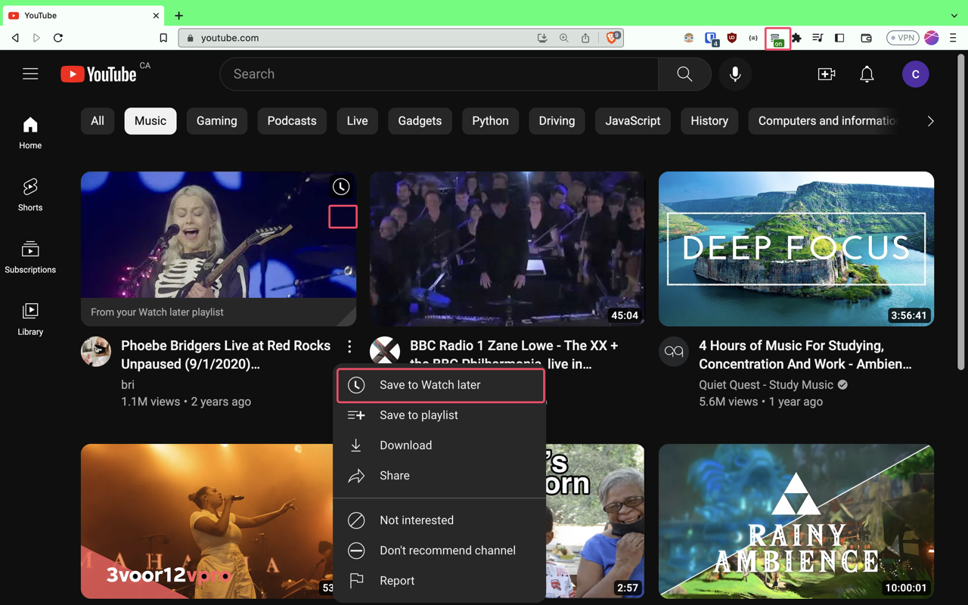The height and width of the screenshot is (605, 968).
Task: Click the YouTube home logo
Action: pyautogui.click(x=99, y=73)
